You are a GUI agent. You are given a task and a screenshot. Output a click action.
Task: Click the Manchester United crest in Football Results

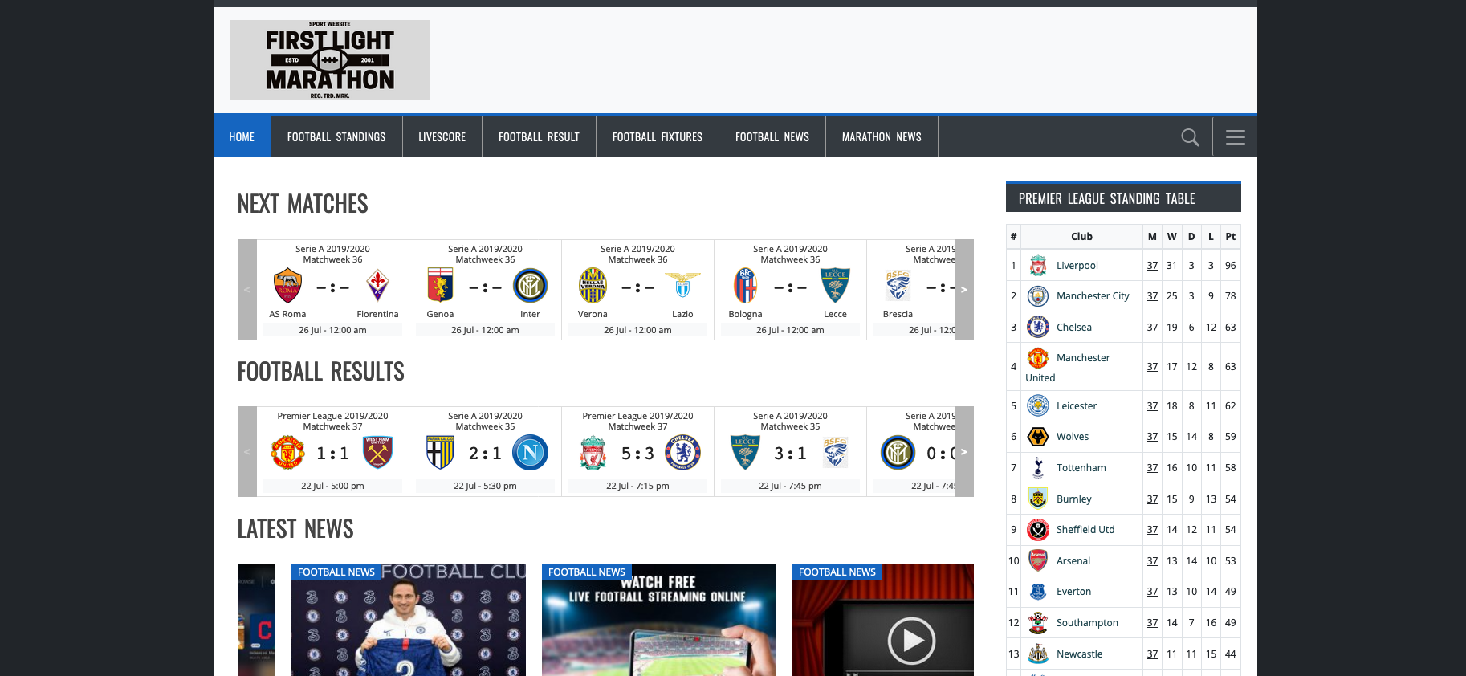click(x=287, y=453)
